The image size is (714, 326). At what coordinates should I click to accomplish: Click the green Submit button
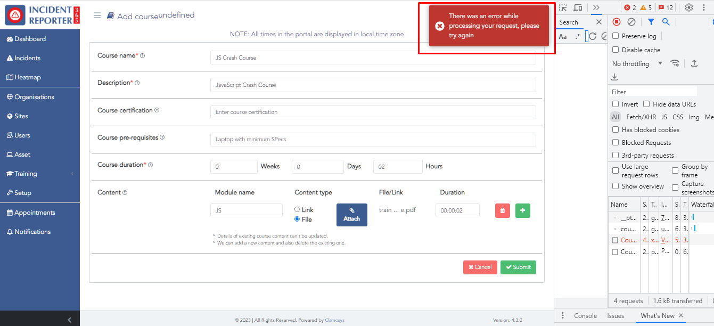click(x=518, y=267)
